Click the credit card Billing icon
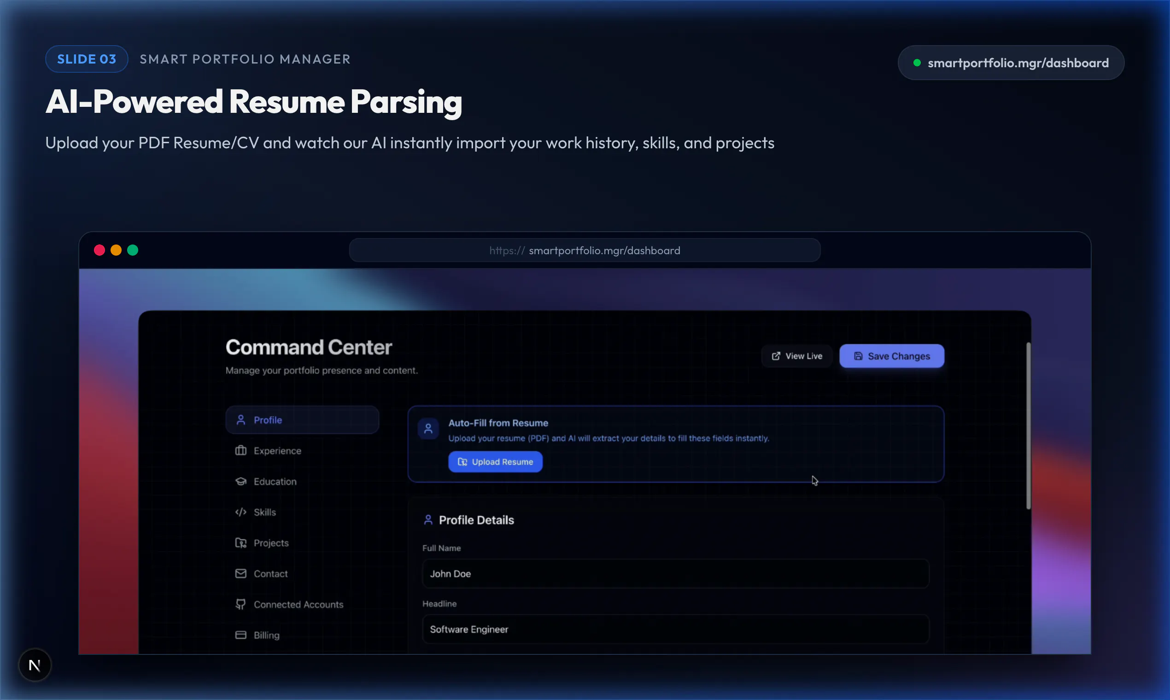 click(240, 635)
